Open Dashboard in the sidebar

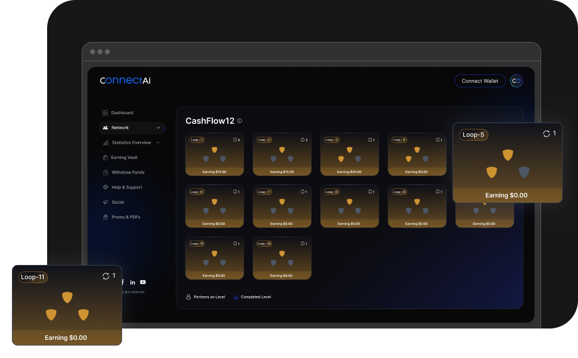tap(122, 113)
